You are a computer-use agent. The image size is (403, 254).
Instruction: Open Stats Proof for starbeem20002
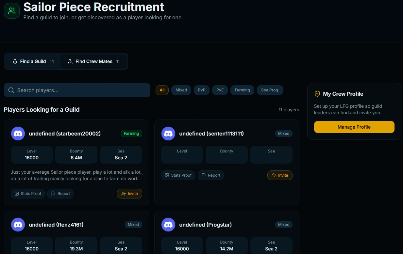point(28,194)
